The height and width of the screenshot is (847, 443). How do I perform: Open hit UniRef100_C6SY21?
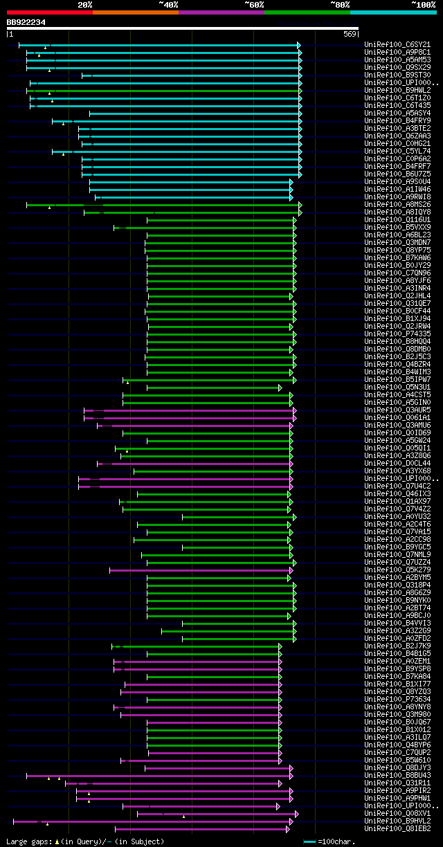click(397, 45)
